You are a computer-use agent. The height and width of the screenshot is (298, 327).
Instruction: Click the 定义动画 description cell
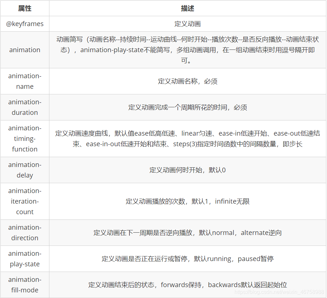click(x=188, y=24)
